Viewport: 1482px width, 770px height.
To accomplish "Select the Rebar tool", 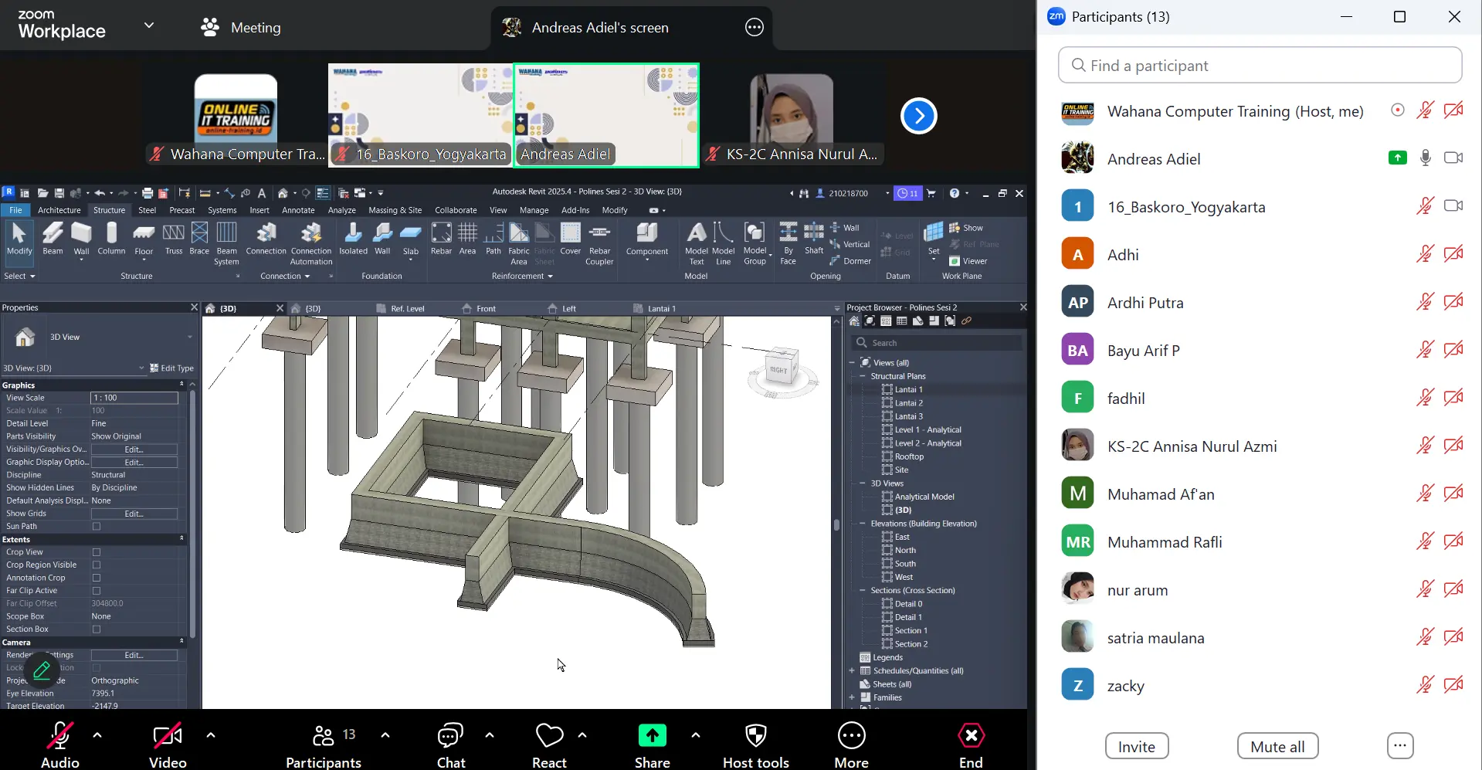I will (x=441, y=239).
